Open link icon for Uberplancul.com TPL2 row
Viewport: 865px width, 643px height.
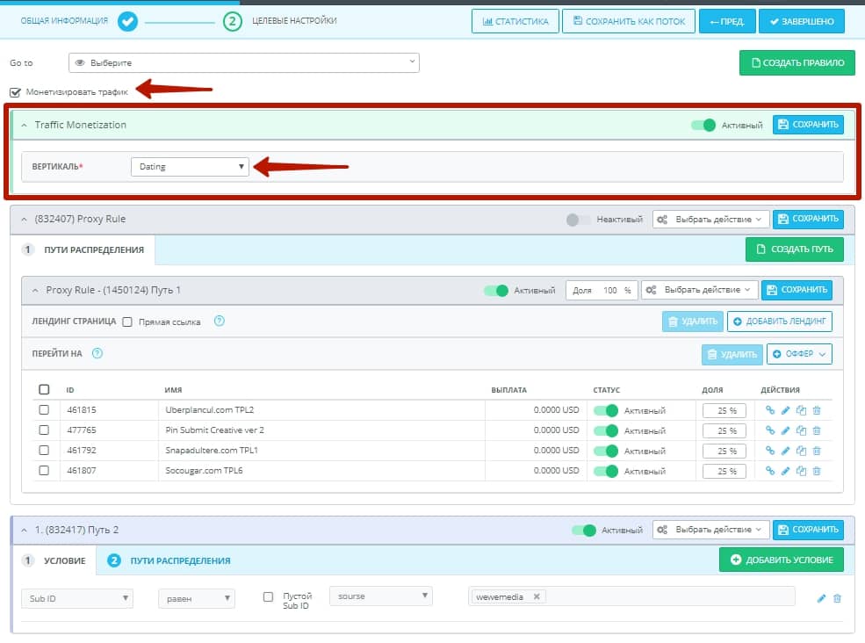pos(770,410)
